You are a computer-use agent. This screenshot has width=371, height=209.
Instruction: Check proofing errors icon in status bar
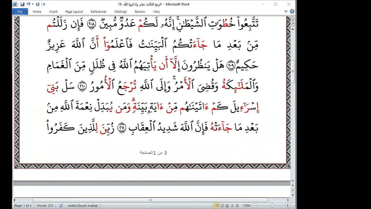61,206
